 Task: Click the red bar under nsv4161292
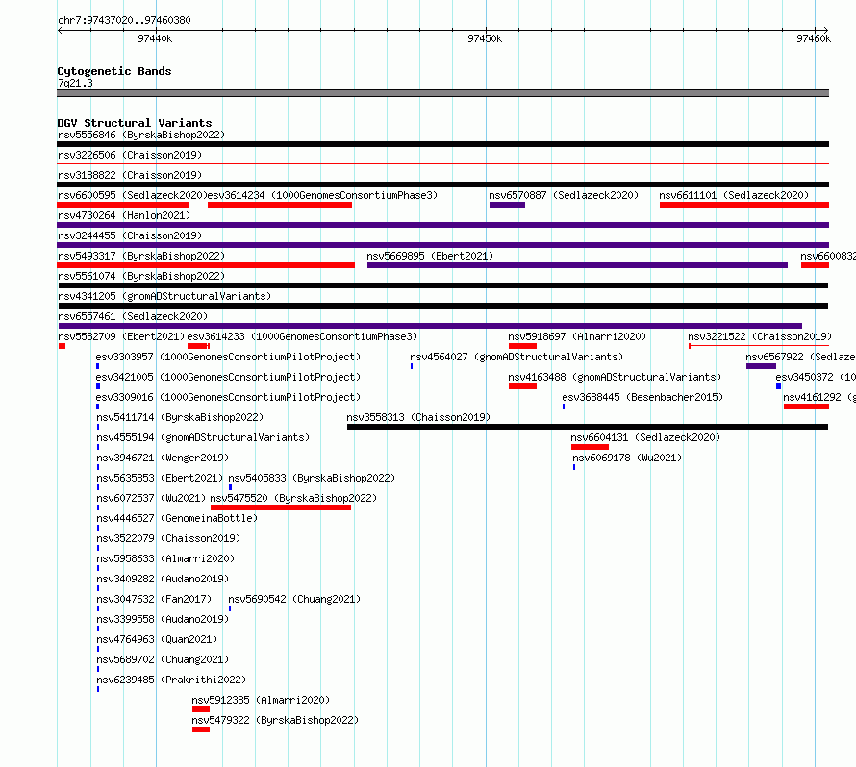point(806,407)
